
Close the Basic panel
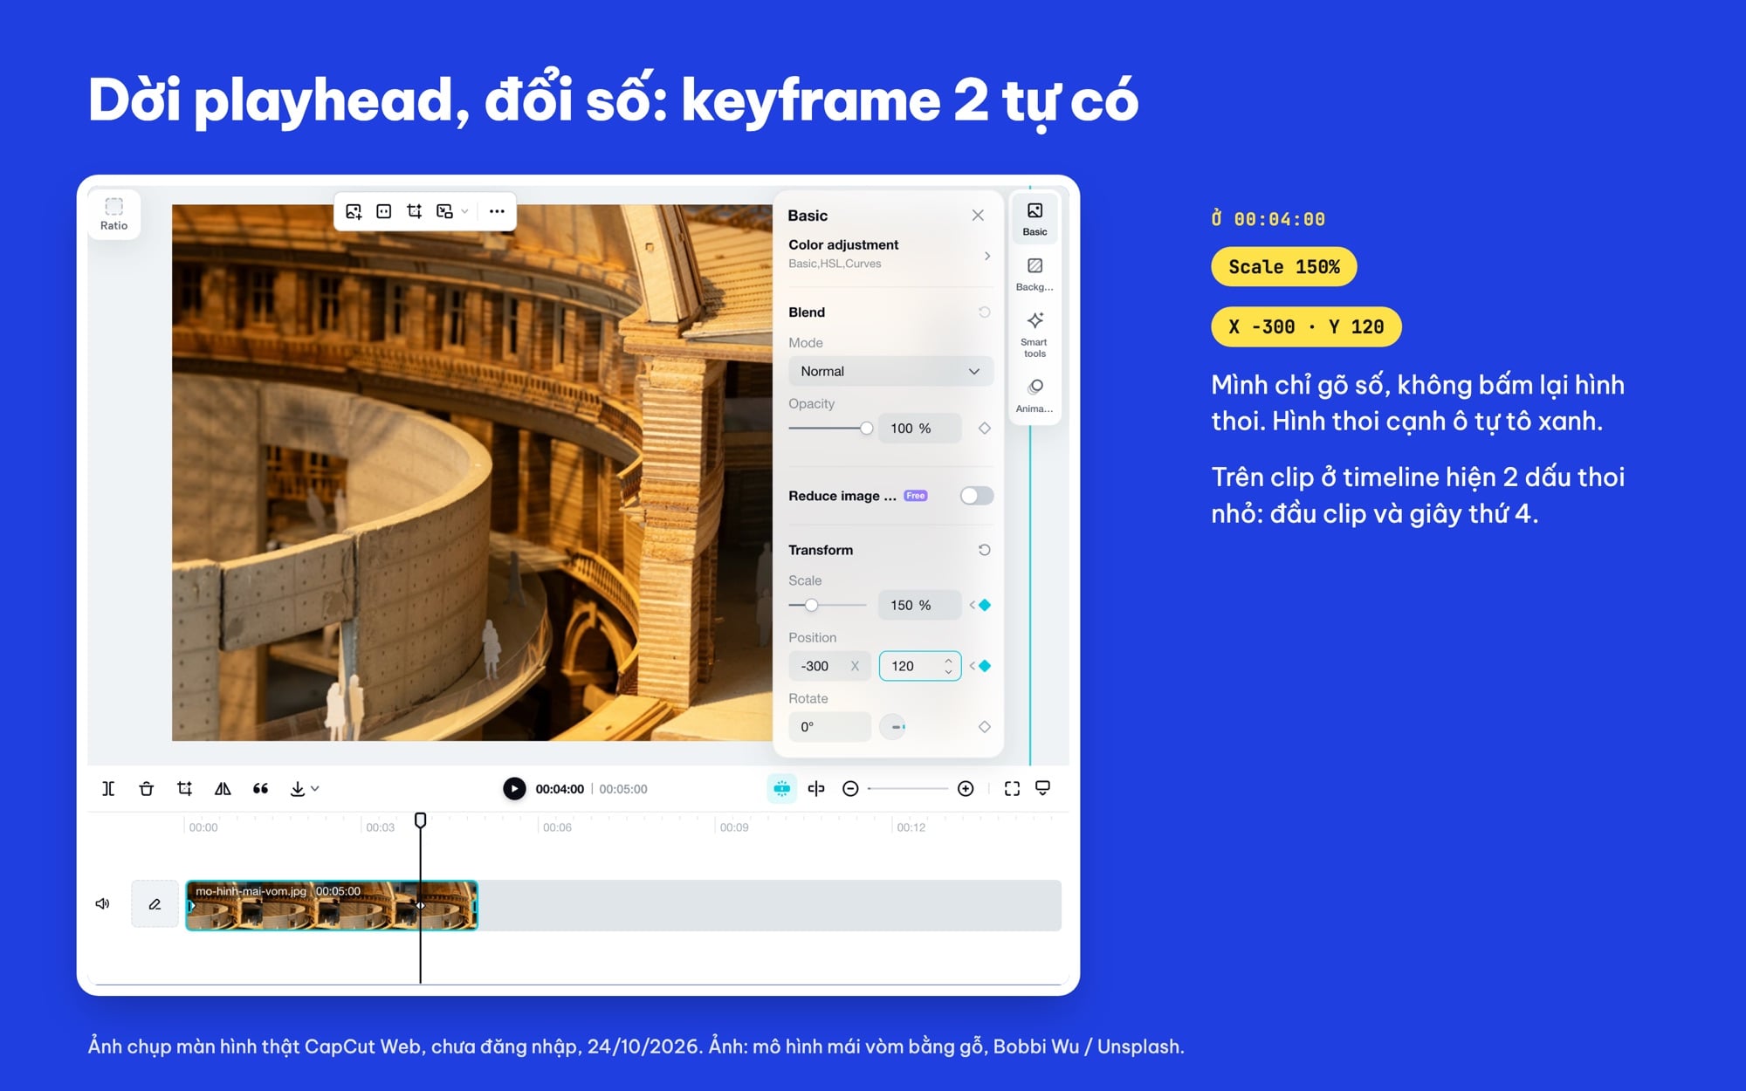tap(978, 216)
